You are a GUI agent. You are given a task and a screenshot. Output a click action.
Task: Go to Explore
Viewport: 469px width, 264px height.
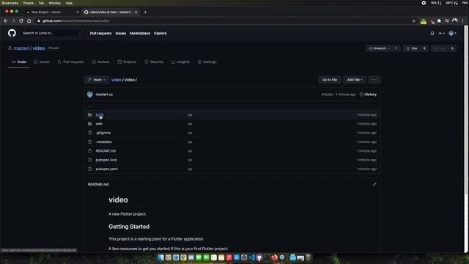(x=160, y=33)
